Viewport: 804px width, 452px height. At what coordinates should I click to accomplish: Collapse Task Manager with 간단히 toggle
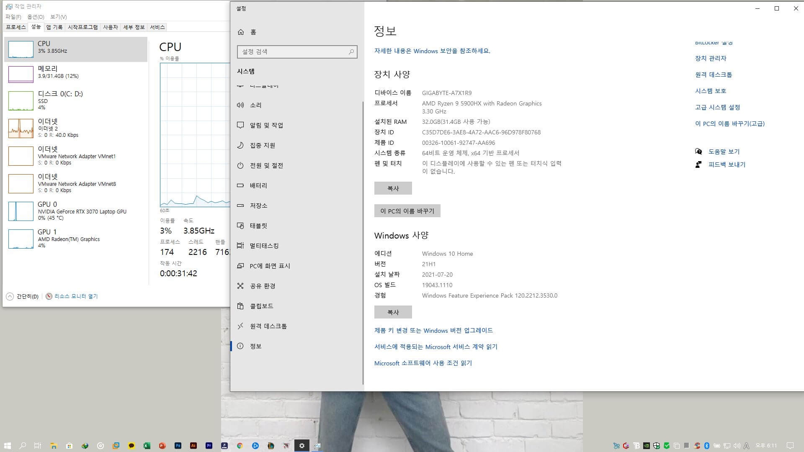23,296
